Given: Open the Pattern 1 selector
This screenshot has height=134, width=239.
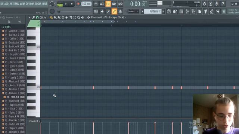Looking at the screenshot, I should point(153,12).
